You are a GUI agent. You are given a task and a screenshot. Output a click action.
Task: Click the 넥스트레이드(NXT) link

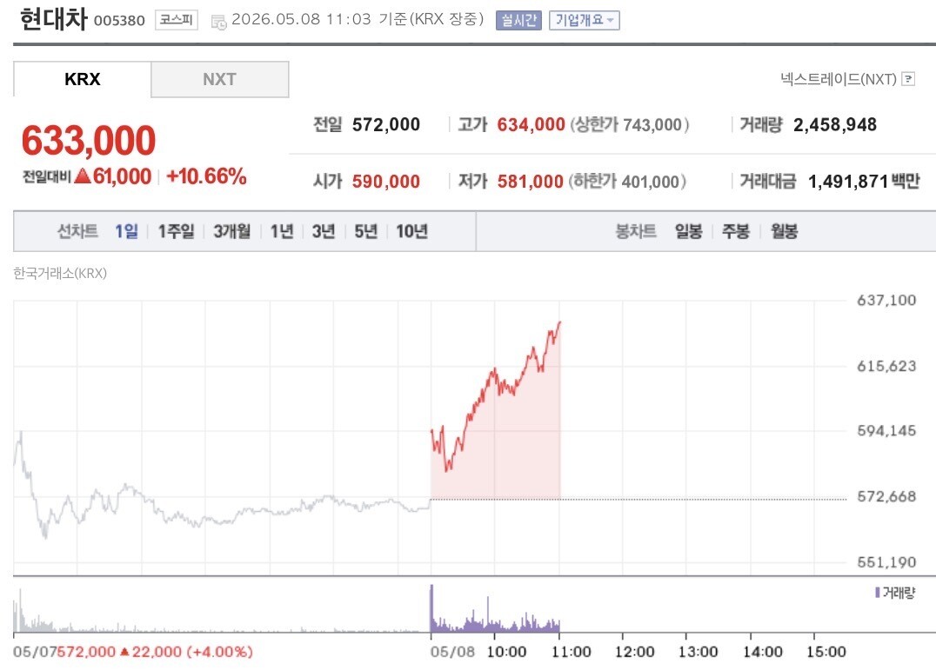point(838,79)
